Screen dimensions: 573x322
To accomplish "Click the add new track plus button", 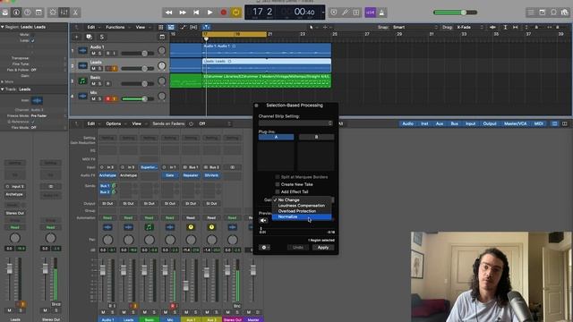I will (77, 37).
